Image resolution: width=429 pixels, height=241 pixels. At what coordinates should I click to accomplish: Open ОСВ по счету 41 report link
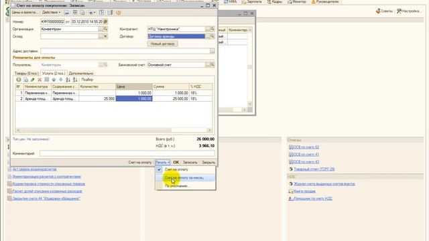point(306,155)
